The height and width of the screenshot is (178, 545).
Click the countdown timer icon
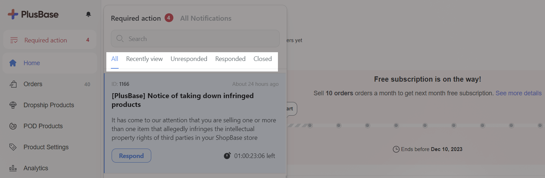(x=227, y=156)
